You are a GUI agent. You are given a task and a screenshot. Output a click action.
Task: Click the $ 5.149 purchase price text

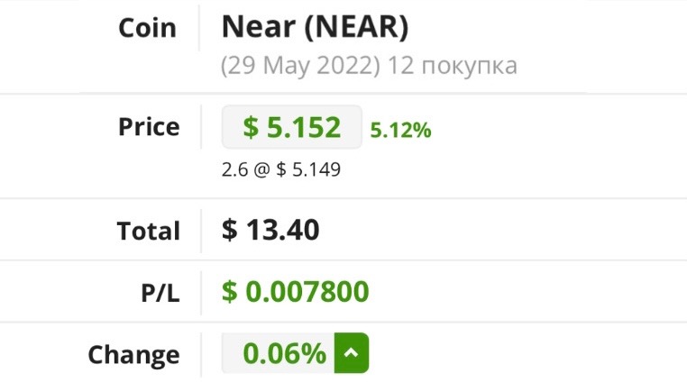tap(308, 169)
